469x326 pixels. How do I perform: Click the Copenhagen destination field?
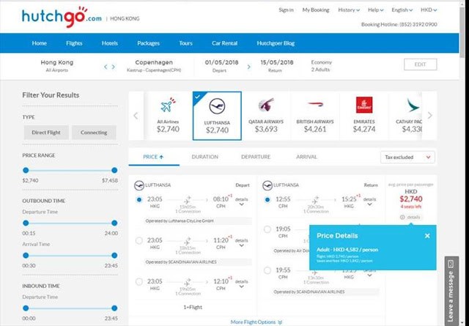154,66
